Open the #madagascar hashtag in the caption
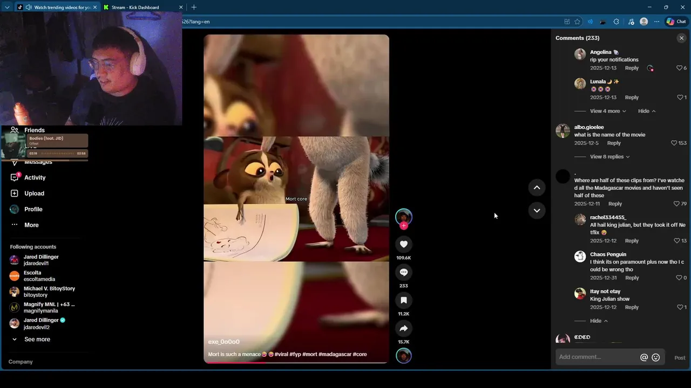Screen dimensions: 691x388 [x=335, y=354]
